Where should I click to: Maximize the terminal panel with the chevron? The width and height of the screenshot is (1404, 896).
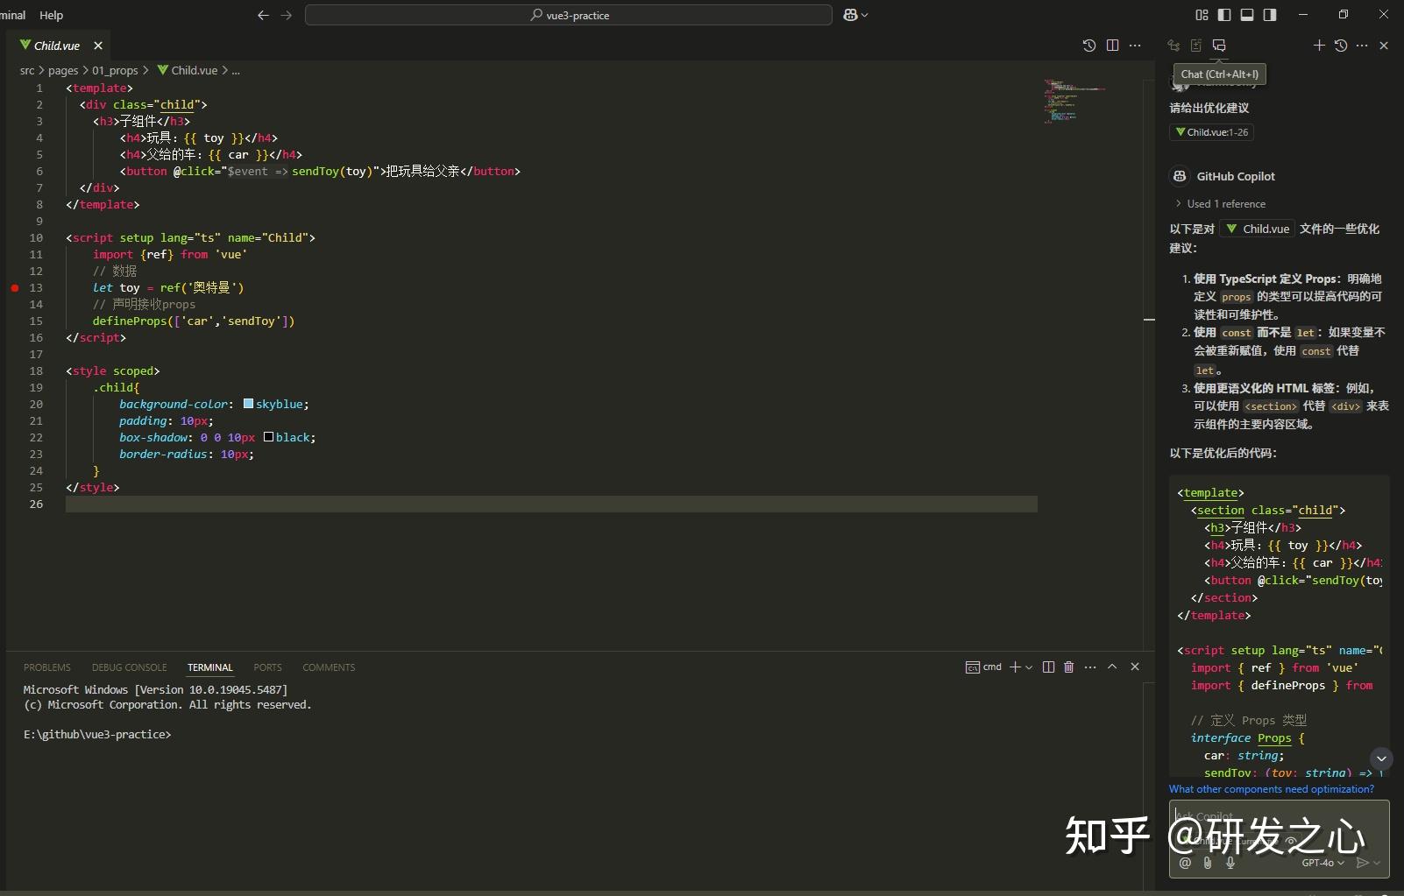tap(1111, 667)
